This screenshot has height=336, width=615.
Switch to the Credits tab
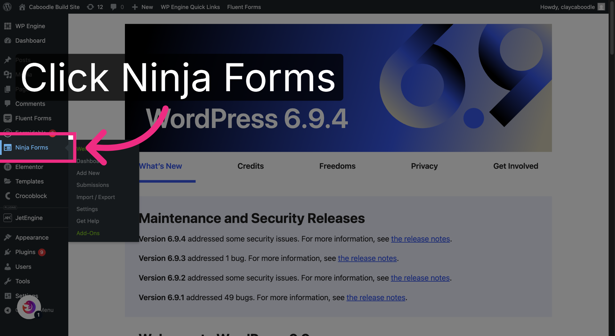click(250, 166)
